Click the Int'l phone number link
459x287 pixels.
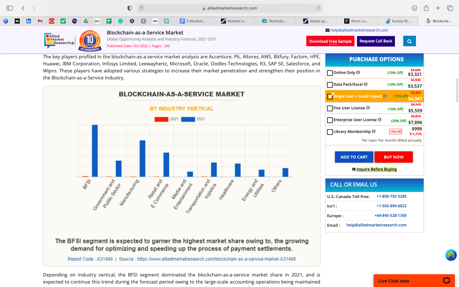(x=391, y=206)
